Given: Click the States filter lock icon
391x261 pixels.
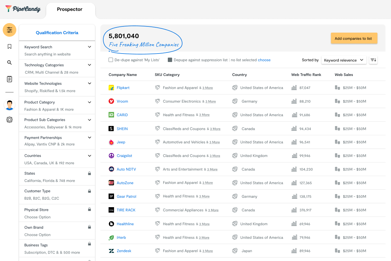Looking at the screenshot, I should 90,173.
